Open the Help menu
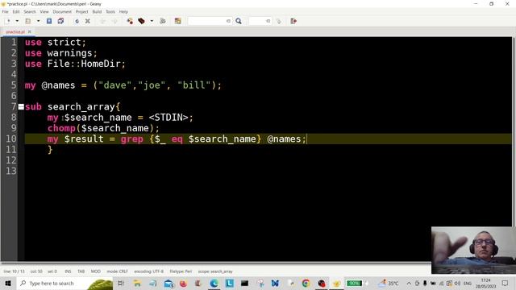Image resolution: width=516 pixels, height=290 pixels. click(x=123, y=11)
